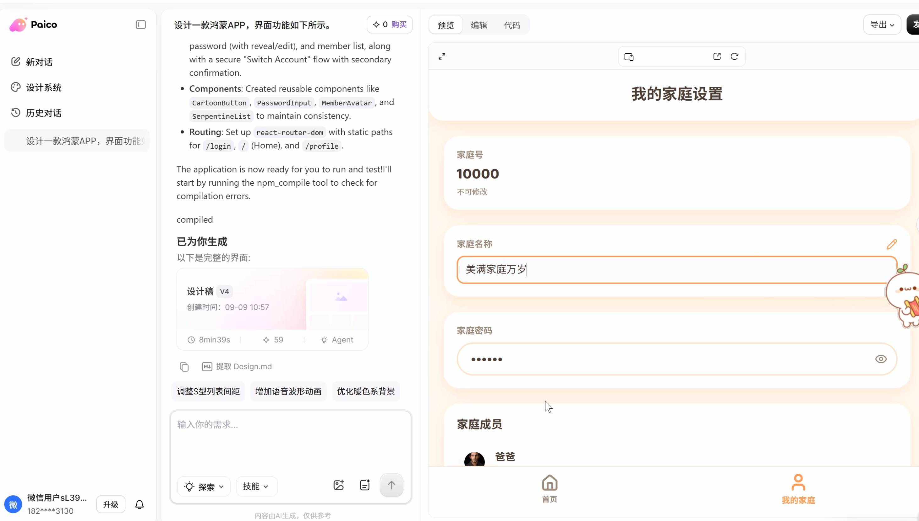The width and height of the screenshot is (919, 521).
Task: Click the 家庭名称 input field
Action: pyautogui.click(x=677, y=269)
